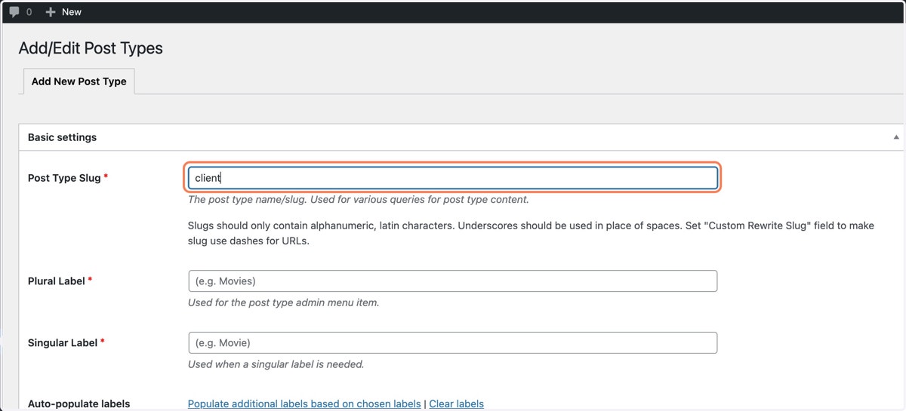Screen dimensions: 906x411
Task: Click the Add/Edit Post Types heading
Action: (x=91, y=48)
